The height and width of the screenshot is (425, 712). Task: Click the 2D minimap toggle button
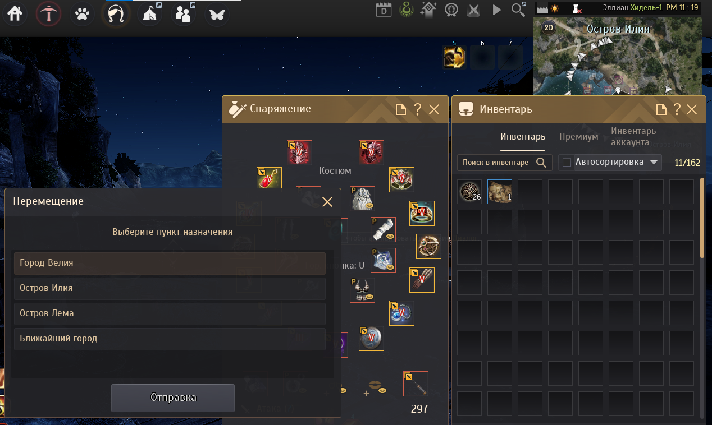tap(548, 28)
